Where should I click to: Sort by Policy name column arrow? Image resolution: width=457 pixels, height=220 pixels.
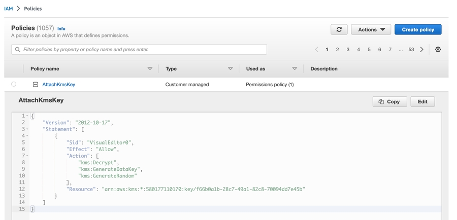pos(150,69)
